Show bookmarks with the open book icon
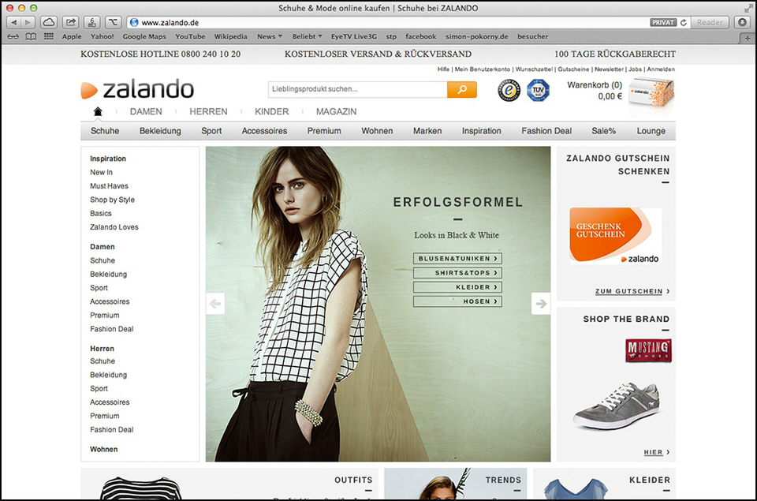757x501 pixels. tap(31, 37)
